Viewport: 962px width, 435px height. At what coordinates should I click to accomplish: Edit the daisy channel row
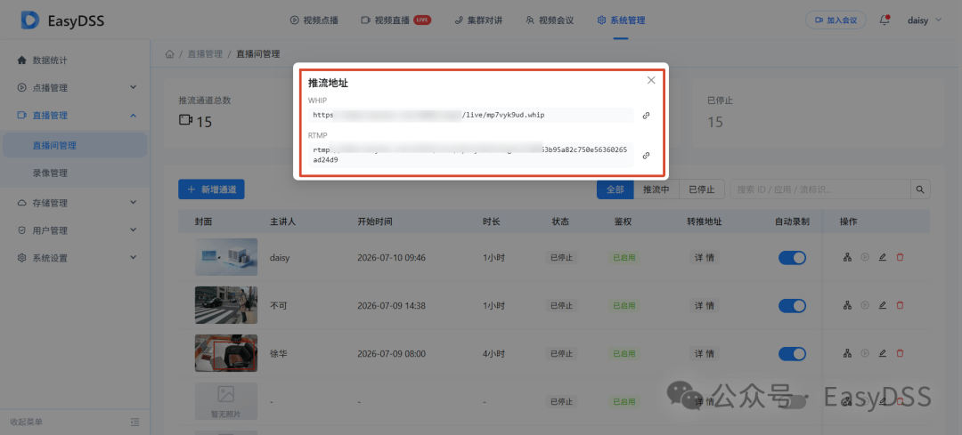882,257
